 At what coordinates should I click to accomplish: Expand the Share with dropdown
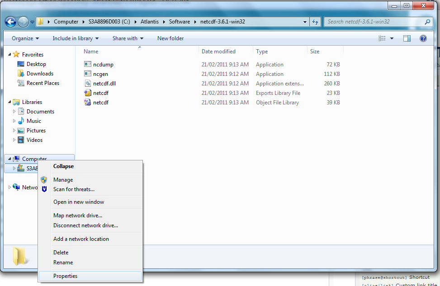(128, 38)
